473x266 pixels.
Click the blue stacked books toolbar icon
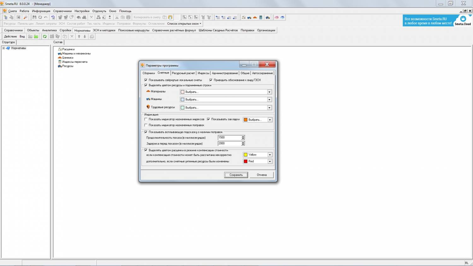[283, 17]
